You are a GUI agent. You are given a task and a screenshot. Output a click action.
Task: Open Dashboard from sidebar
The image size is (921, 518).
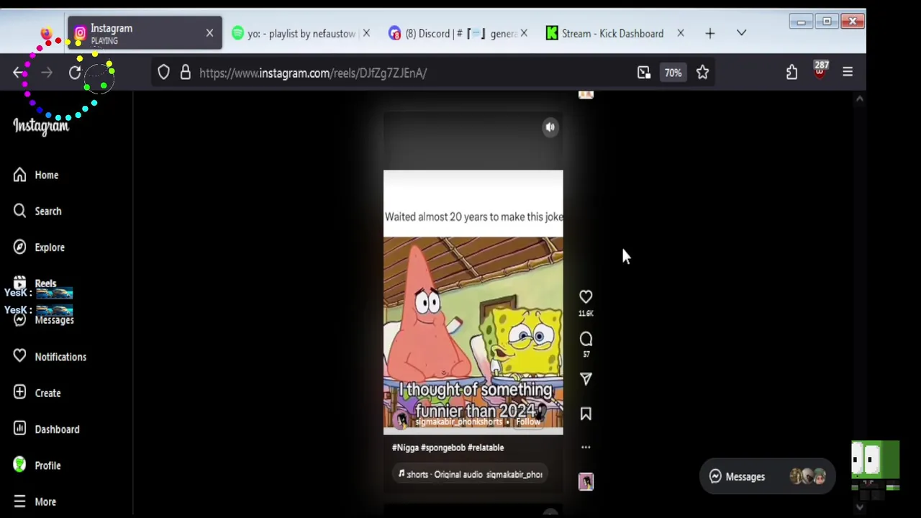click(x=46, y=429)
